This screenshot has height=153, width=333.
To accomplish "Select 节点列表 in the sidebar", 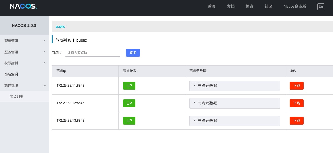I will pyautogui.click(x=17, y=96).
